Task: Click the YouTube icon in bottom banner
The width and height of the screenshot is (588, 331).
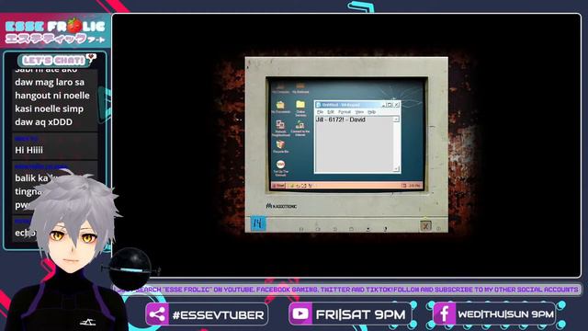Action: (x=300, y=314)
